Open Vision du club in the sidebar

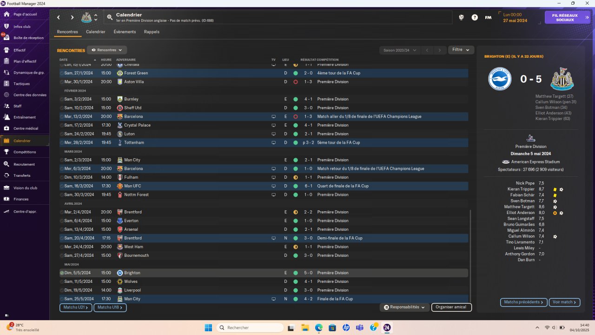[25, 188]
